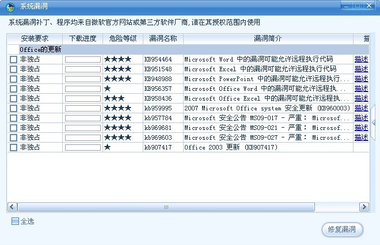
Task: Select the Office的更新 group row
Action: coord(188,49)
